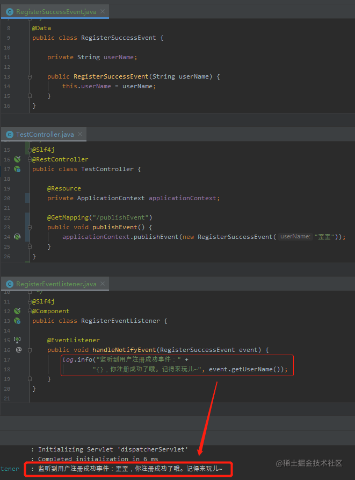
Task: Click the fold end marker closing the publishEvent method
Action: point(30,246)
